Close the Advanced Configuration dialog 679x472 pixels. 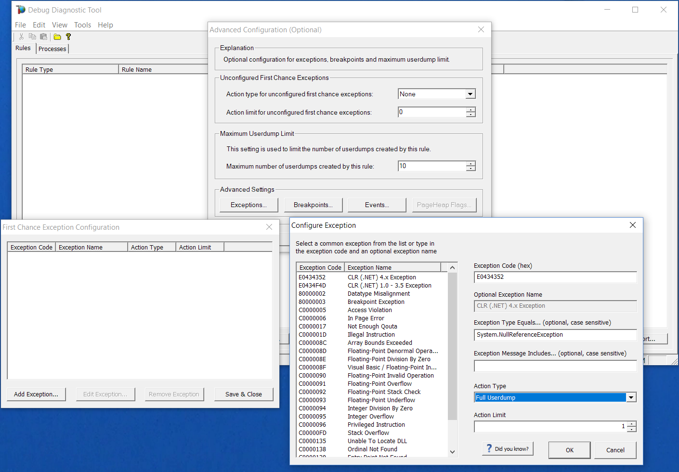(481, 29)
